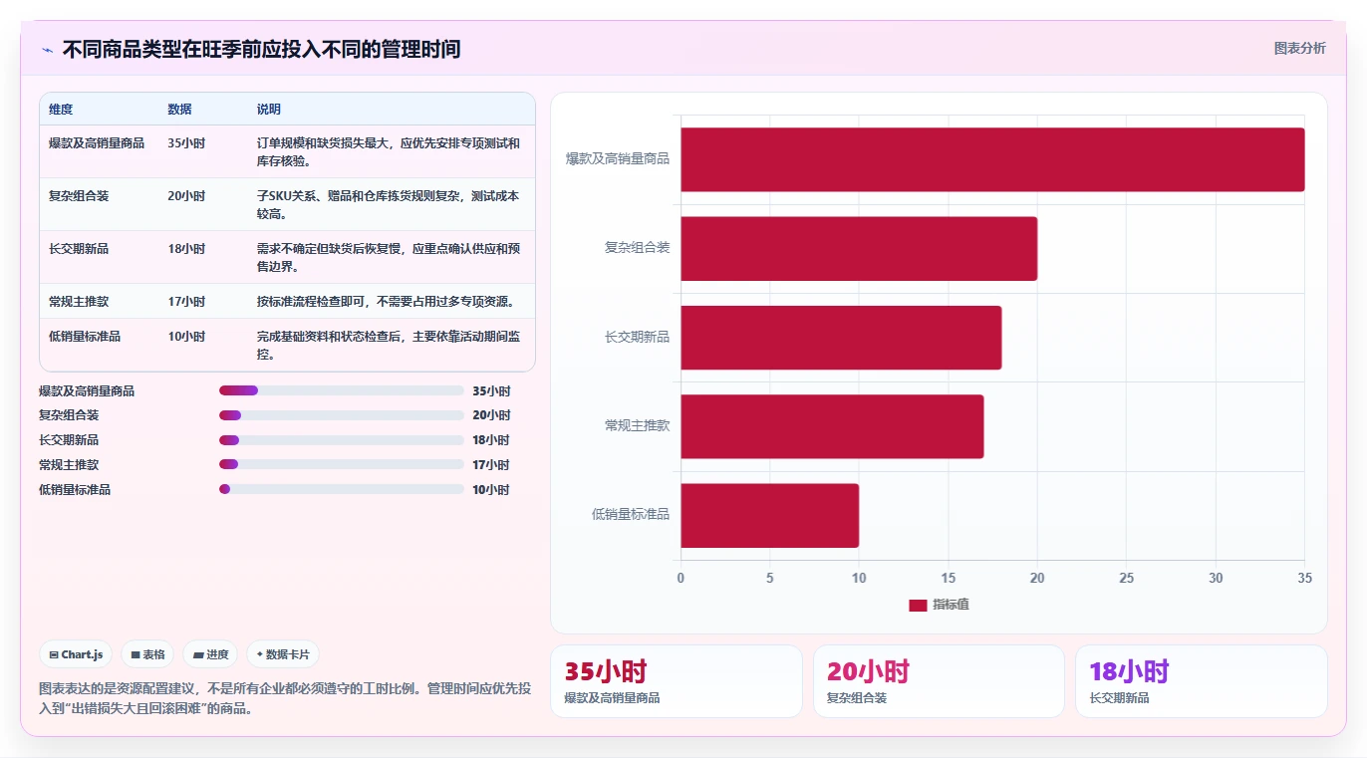The image size is (1367, 758).
Task: Click the 35小时 data card
Action: coord(676,681)
